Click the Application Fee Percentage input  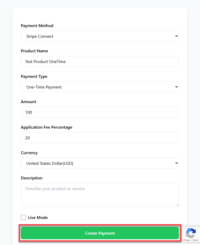click(x=100, y=138)
